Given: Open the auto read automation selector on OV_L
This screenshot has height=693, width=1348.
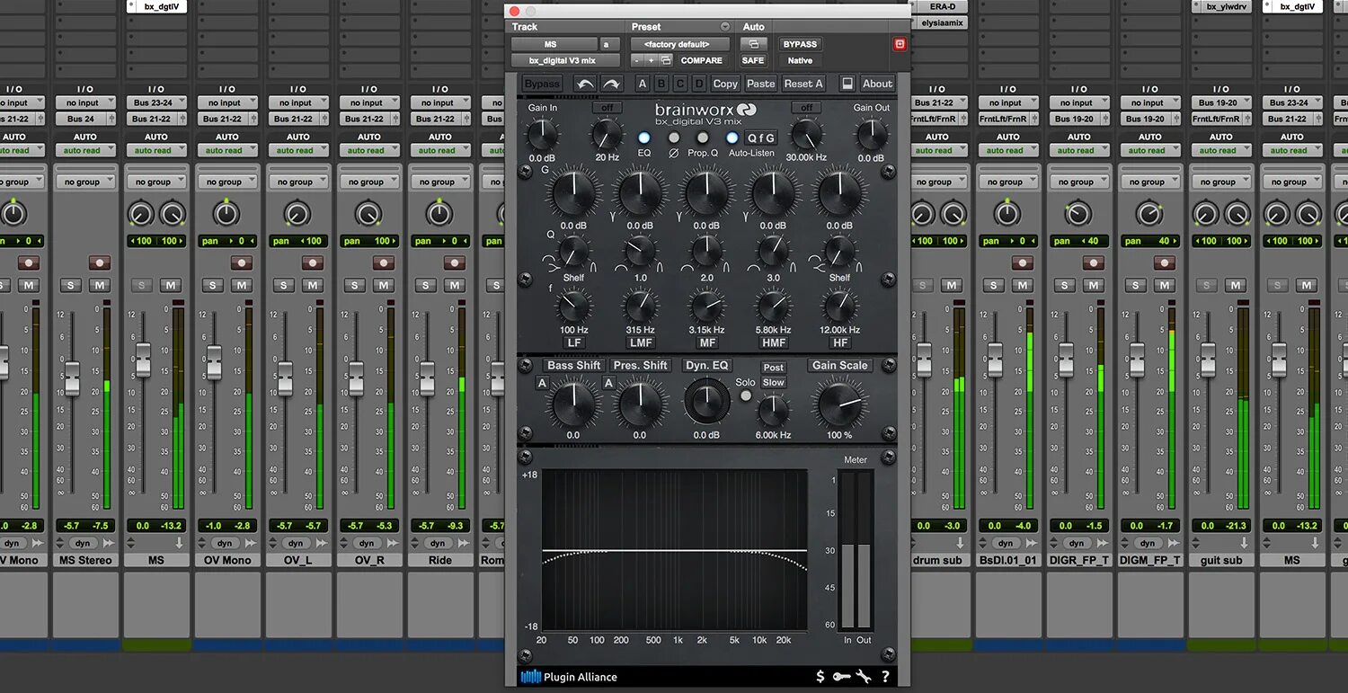Looking at the screenshot, I should [298, 150].
